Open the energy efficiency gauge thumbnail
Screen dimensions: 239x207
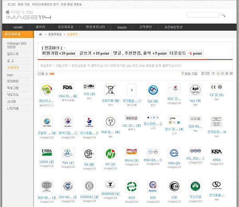pyautogui.click(x=47, y=90)
